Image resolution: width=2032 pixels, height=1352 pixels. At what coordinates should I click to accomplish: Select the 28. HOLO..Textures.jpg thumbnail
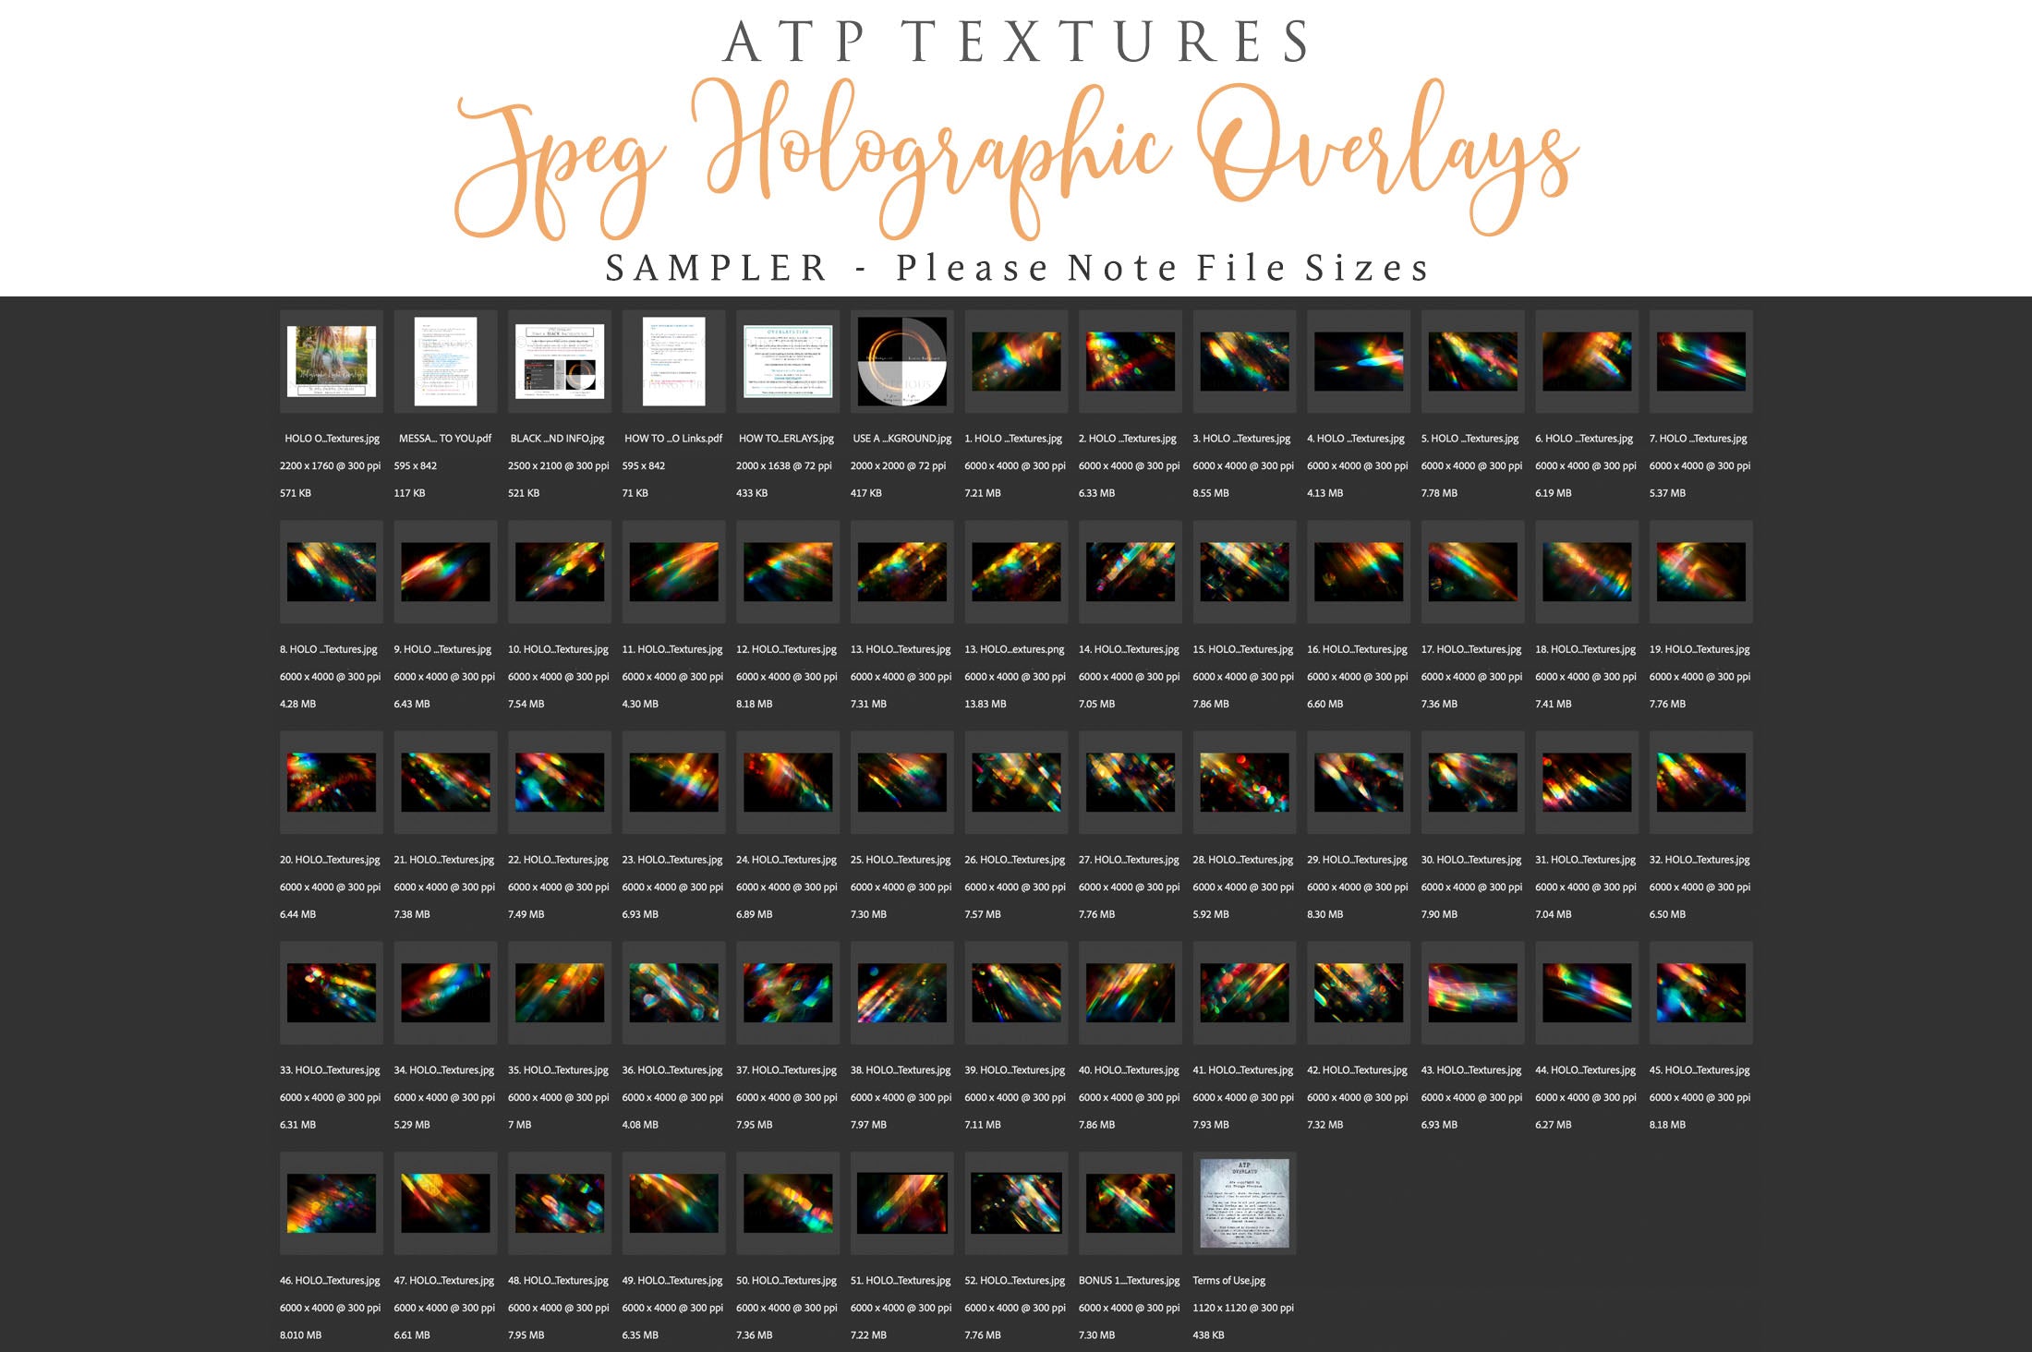[x=1244, y=782]
